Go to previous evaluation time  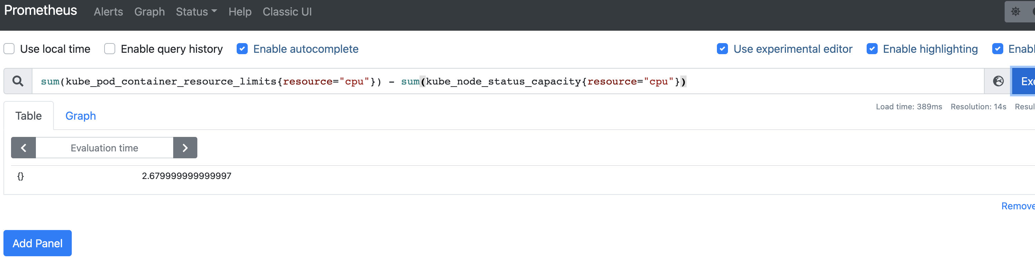click(x=23, y=148)
